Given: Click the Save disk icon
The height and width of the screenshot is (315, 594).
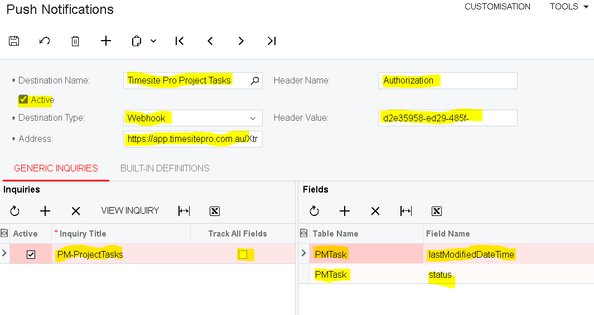Looking at the screenshot, I should (15, 41).
